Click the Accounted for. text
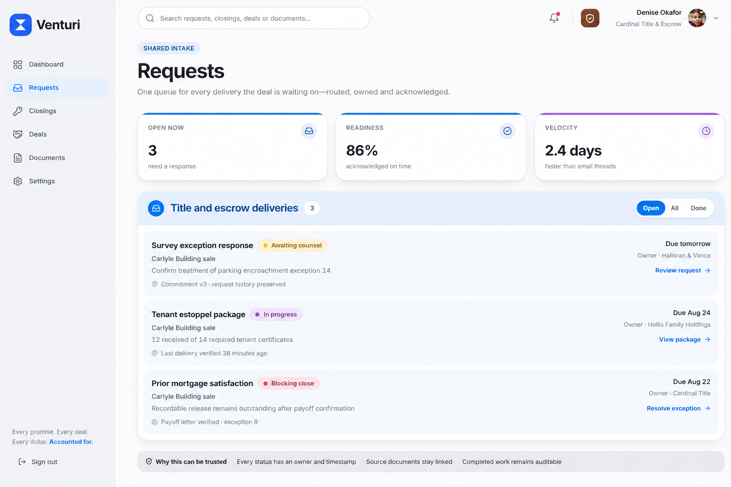The image size is (731, 487). (x=71, y=442)
